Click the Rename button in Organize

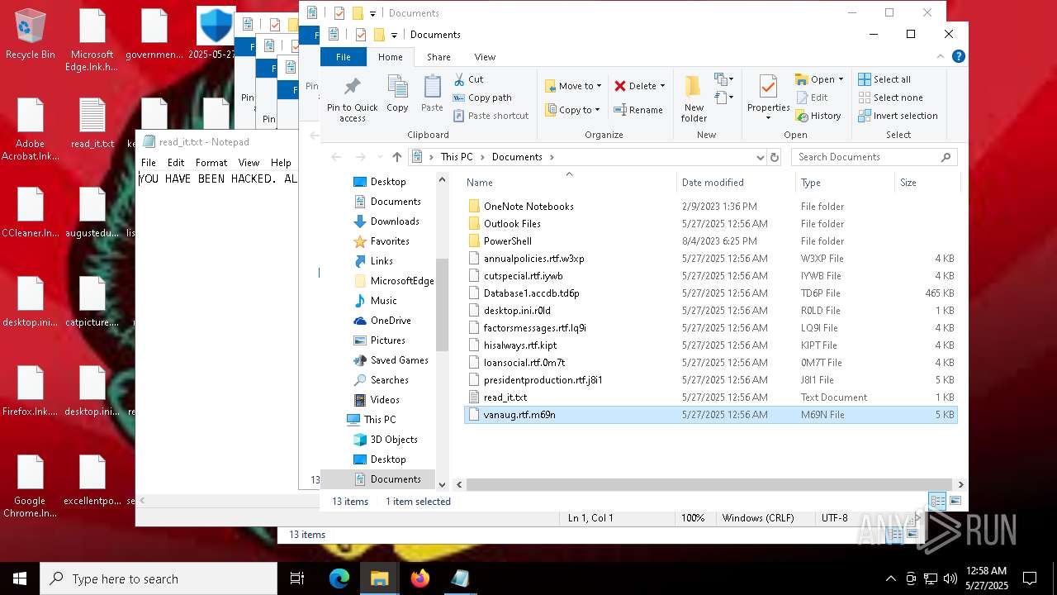(638, 110)
